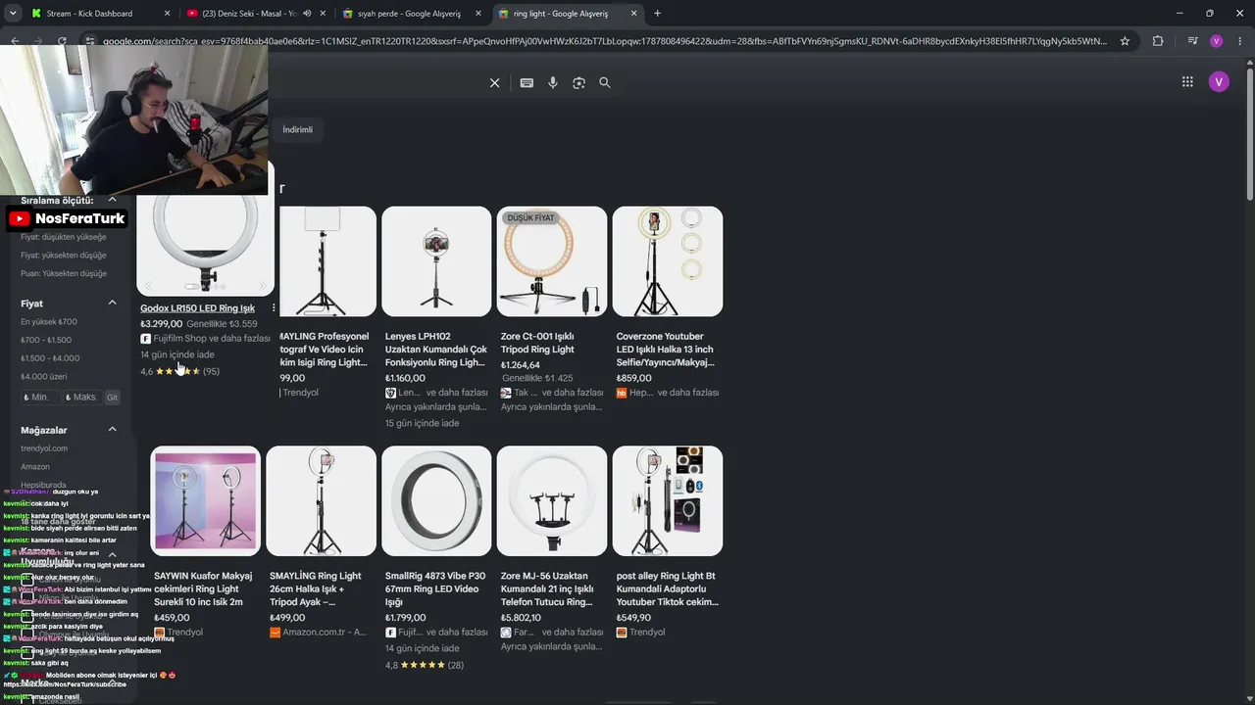The image size is (1255, 705).
Task: Open the Chrome profile avatar in toolbar
Action: click(1217, 41)
